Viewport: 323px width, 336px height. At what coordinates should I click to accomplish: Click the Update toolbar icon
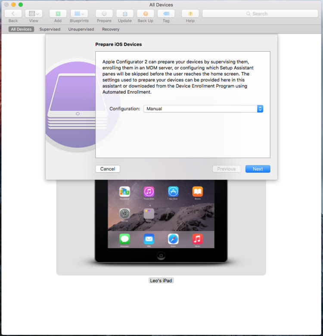[x=124, y=14]
